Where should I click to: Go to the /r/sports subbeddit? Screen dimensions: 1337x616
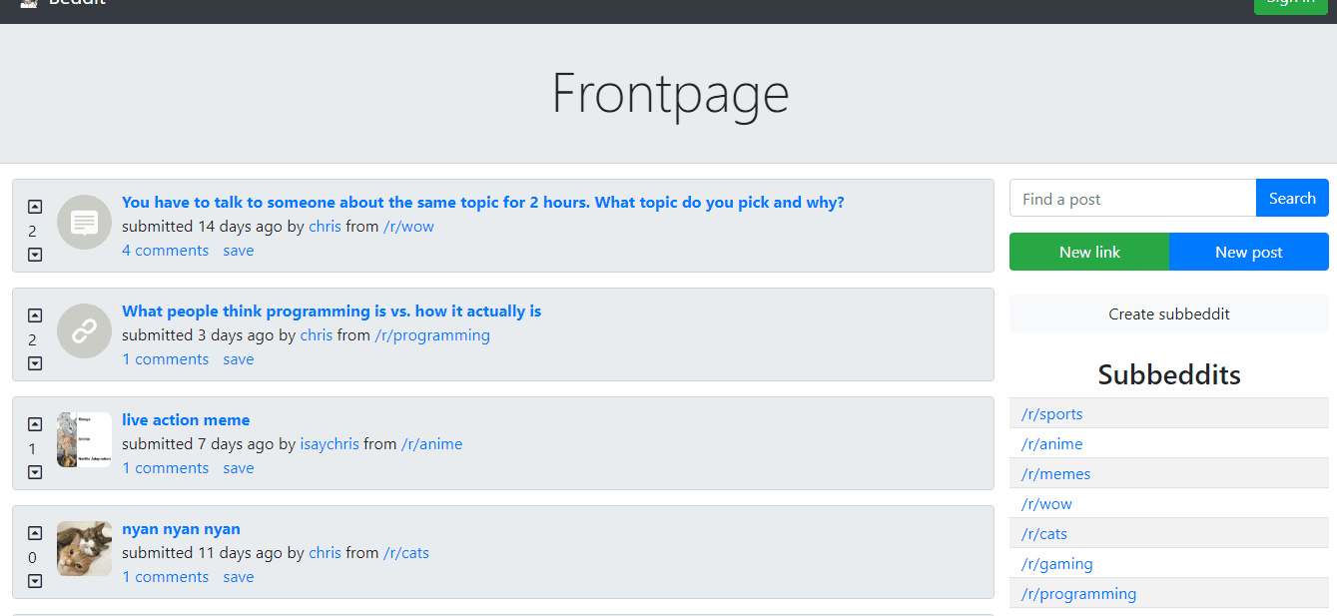pos(1051,413)
